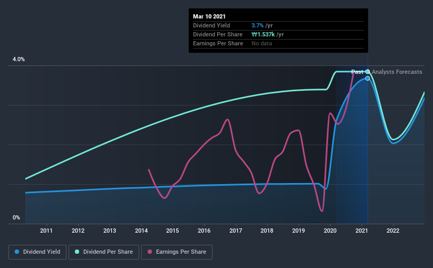Click the blue Dividend Yield marker at Mar 2021
The height and width of the screenshot is (268, 433).
tap(368, 79)
